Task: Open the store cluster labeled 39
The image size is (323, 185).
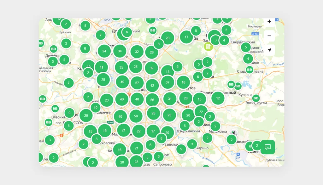Action: tap(152, 68)
